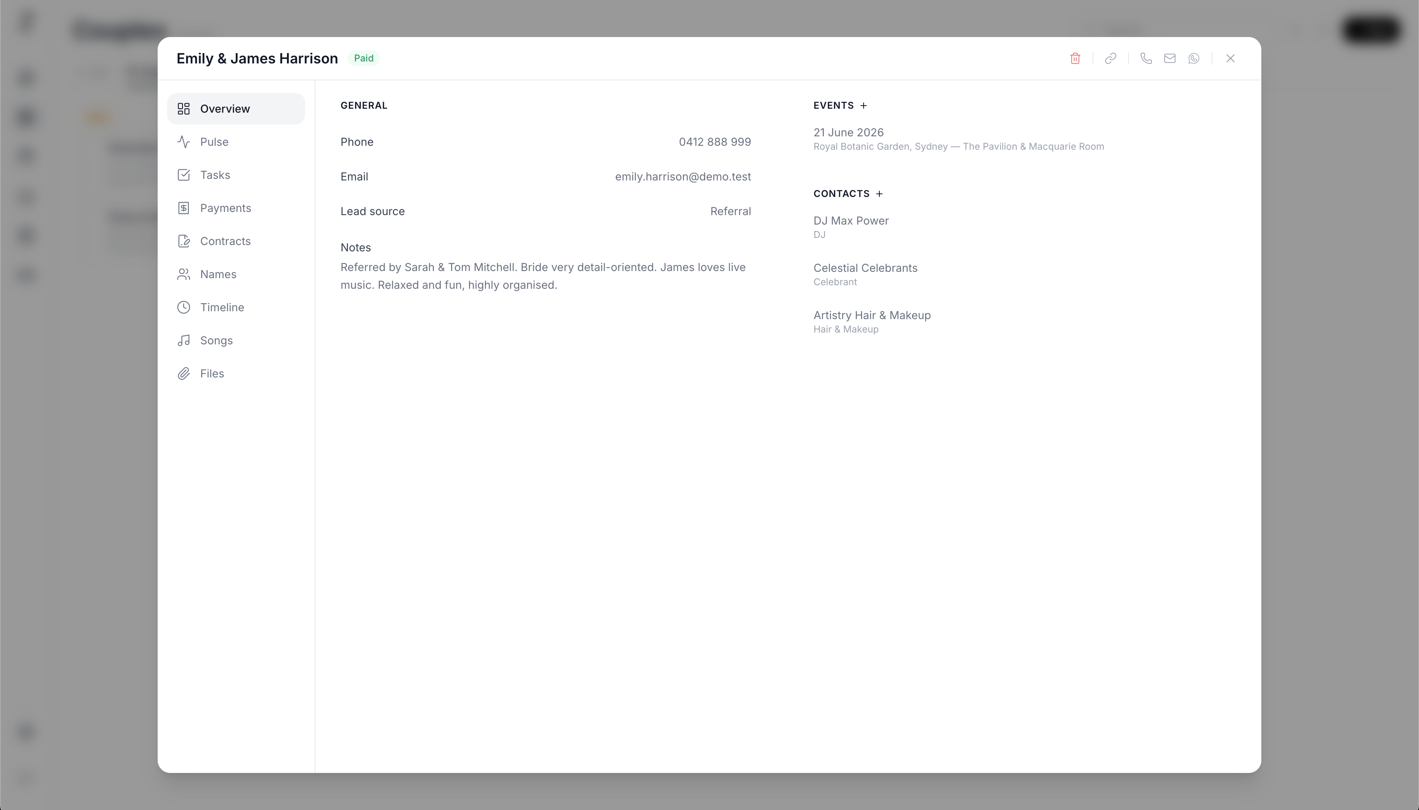Add new event with plus icon
The width and height of the screenshot is (1419, 810).
864,106
